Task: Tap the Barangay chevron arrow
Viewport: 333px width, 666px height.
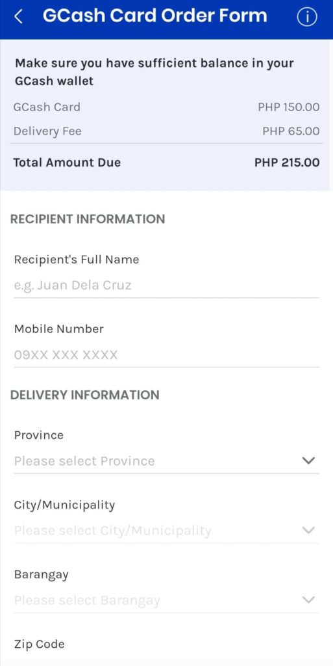Action: [x=308, y=600]
